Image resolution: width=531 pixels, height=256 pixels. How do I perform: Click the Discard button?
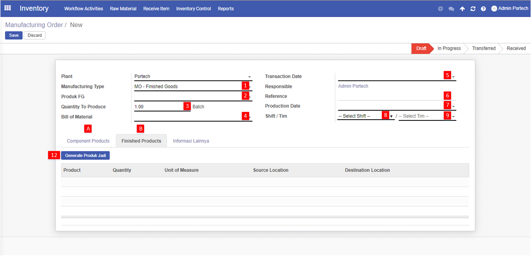[35, 35]
